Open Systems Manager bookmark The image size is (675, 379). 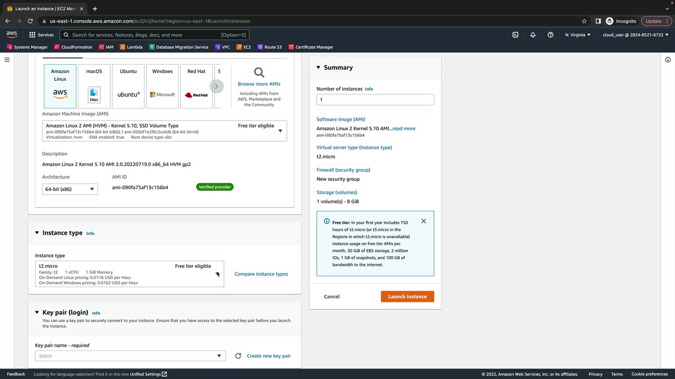point(27,47)
